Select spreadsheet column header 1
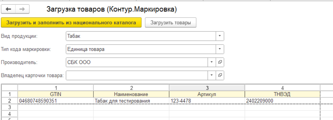Image resolution: width=333 pixels, height=120 pixels. tap(55, 88)
